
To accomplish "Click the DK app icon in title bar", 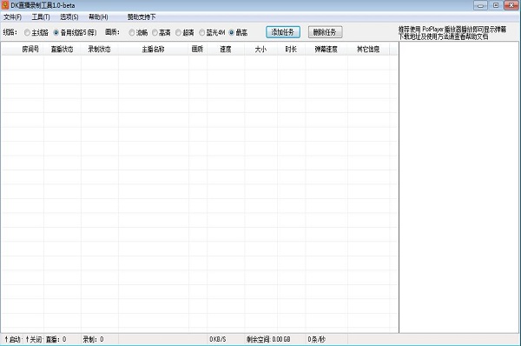I will [x=5, y=5].
